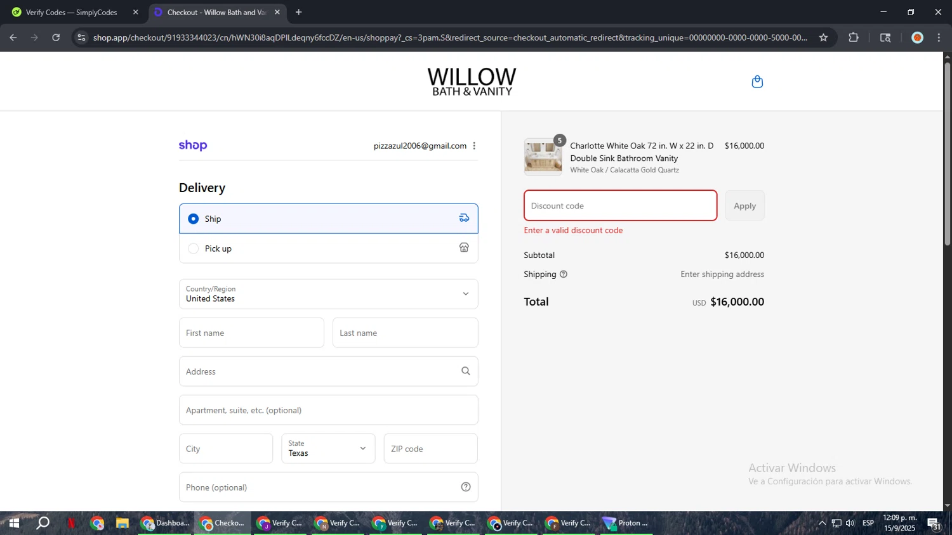The height and width of the screenshot is (535, 952).
Task: Open a new browser tab
Action: point(298,12)
